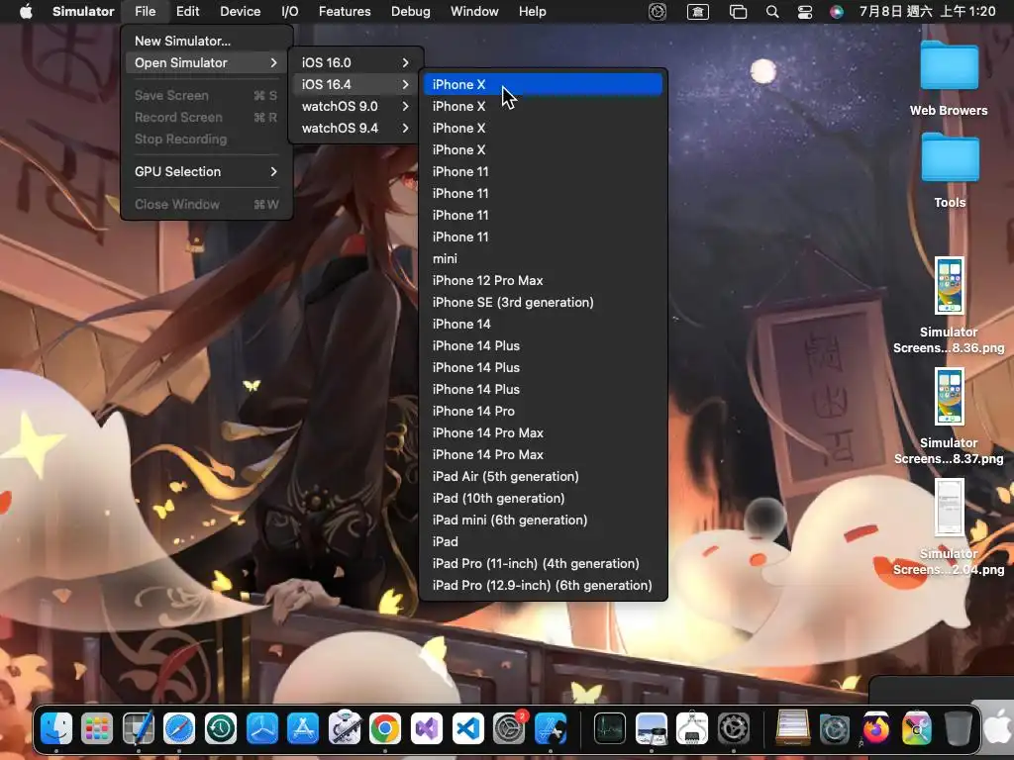
Task: Expand the GPU Selection submenu
Action: pyautogui.click(x=206, y=172)
